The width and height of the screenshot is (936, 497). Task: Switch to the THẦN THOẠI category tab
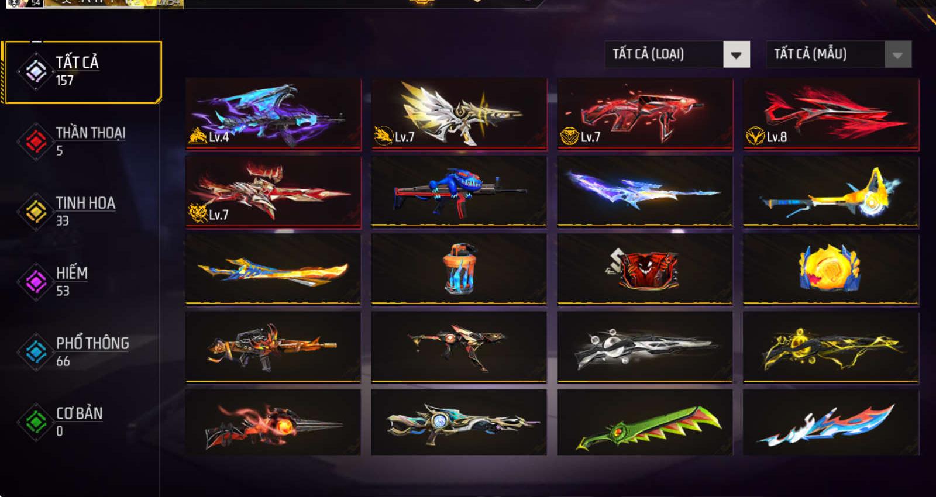point(80,141)
